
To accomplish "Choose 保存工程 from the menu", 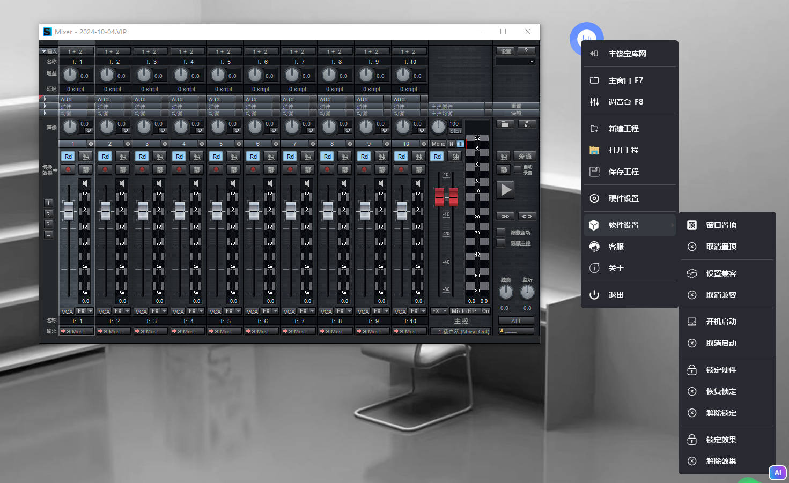I will pos(630,172).
